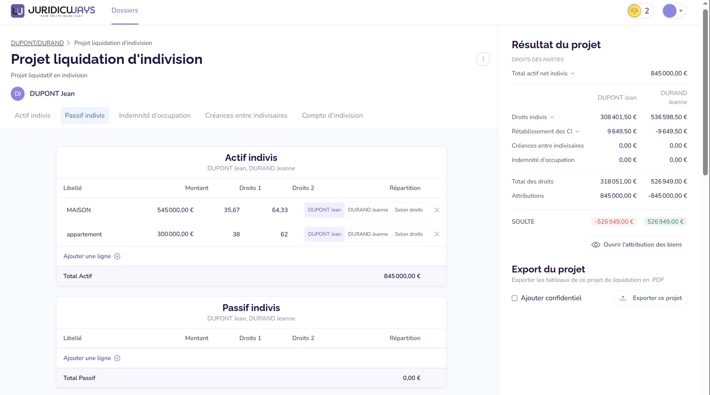Enable the Ajouter confidentiel checkbox
Viewport: 710px width, 395px height.
click(x=514, y=298)
